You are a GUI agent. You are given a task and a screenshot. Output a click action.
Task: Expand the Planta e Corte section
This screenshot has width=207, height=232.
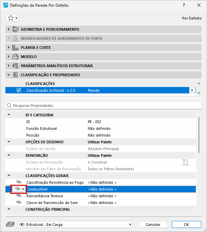tap(8, 48)
